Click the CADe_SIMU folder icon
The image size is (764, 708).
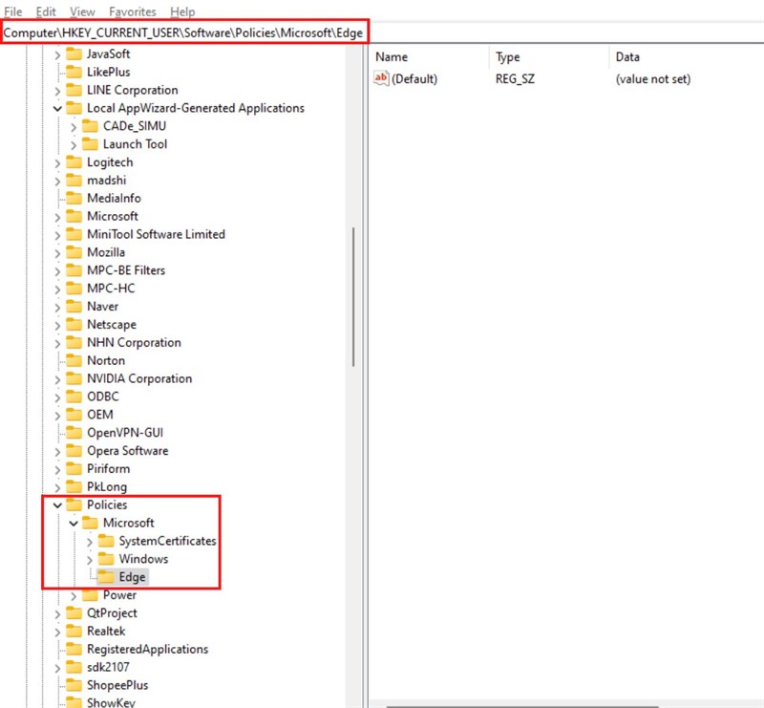[90, 126]
